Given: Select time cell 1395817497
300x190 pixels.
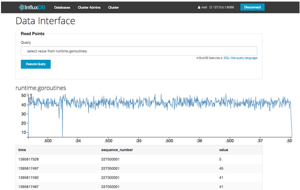Looking at the screenshot, I should click(x=28, y=169).
